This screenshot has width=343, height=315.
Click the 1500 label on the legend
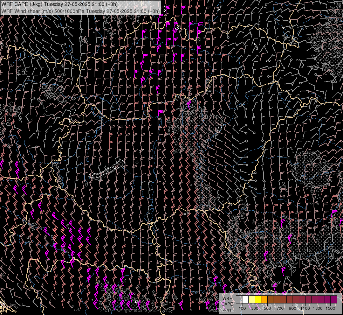330,308
